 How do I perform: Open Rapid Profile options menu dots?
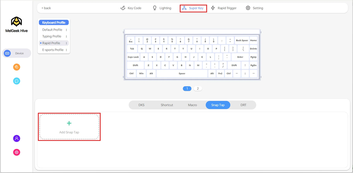click(67, 43)
